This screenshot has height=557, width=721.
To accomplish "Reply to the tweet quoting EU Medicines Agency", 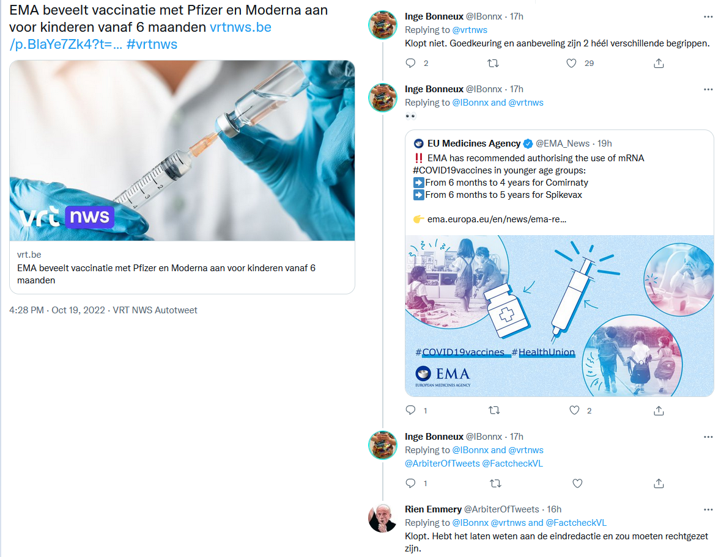I will click(411, 410).
